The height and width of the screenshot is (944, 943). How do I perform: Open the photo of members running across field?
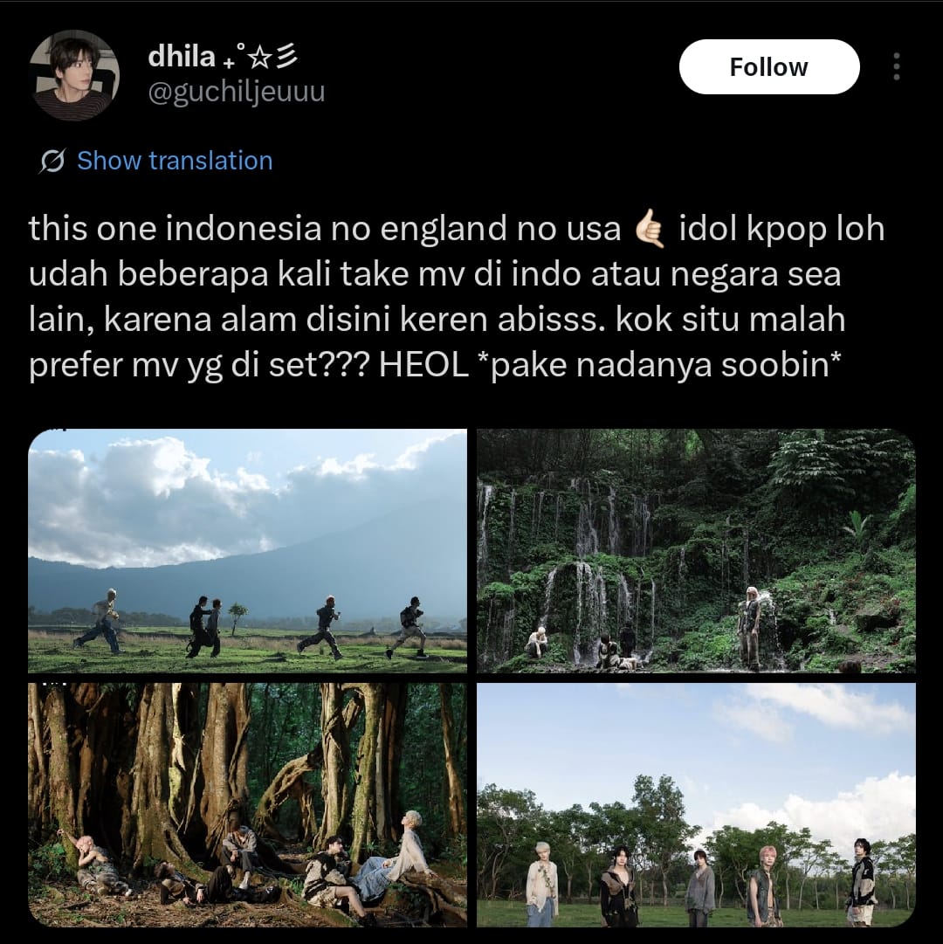[x=247, y=550]
